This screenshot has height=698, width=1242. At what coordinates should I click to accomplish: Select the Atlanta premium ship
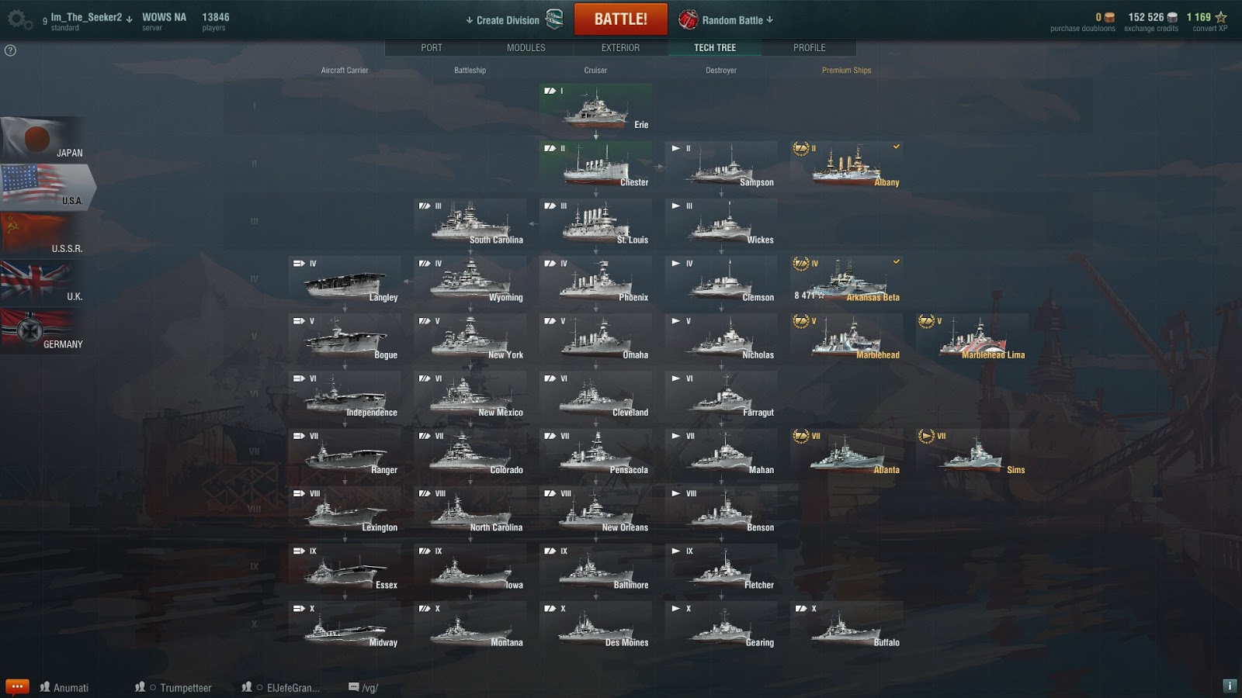[x=847, y=453]
